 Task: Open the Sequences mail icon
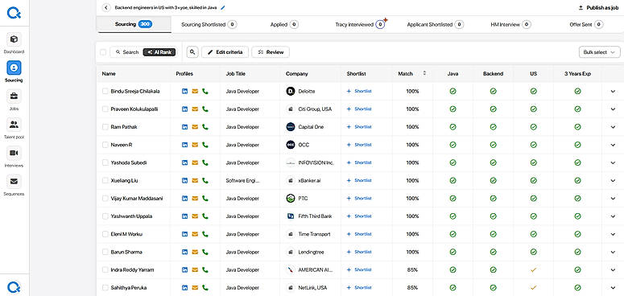tap(14, 182)
